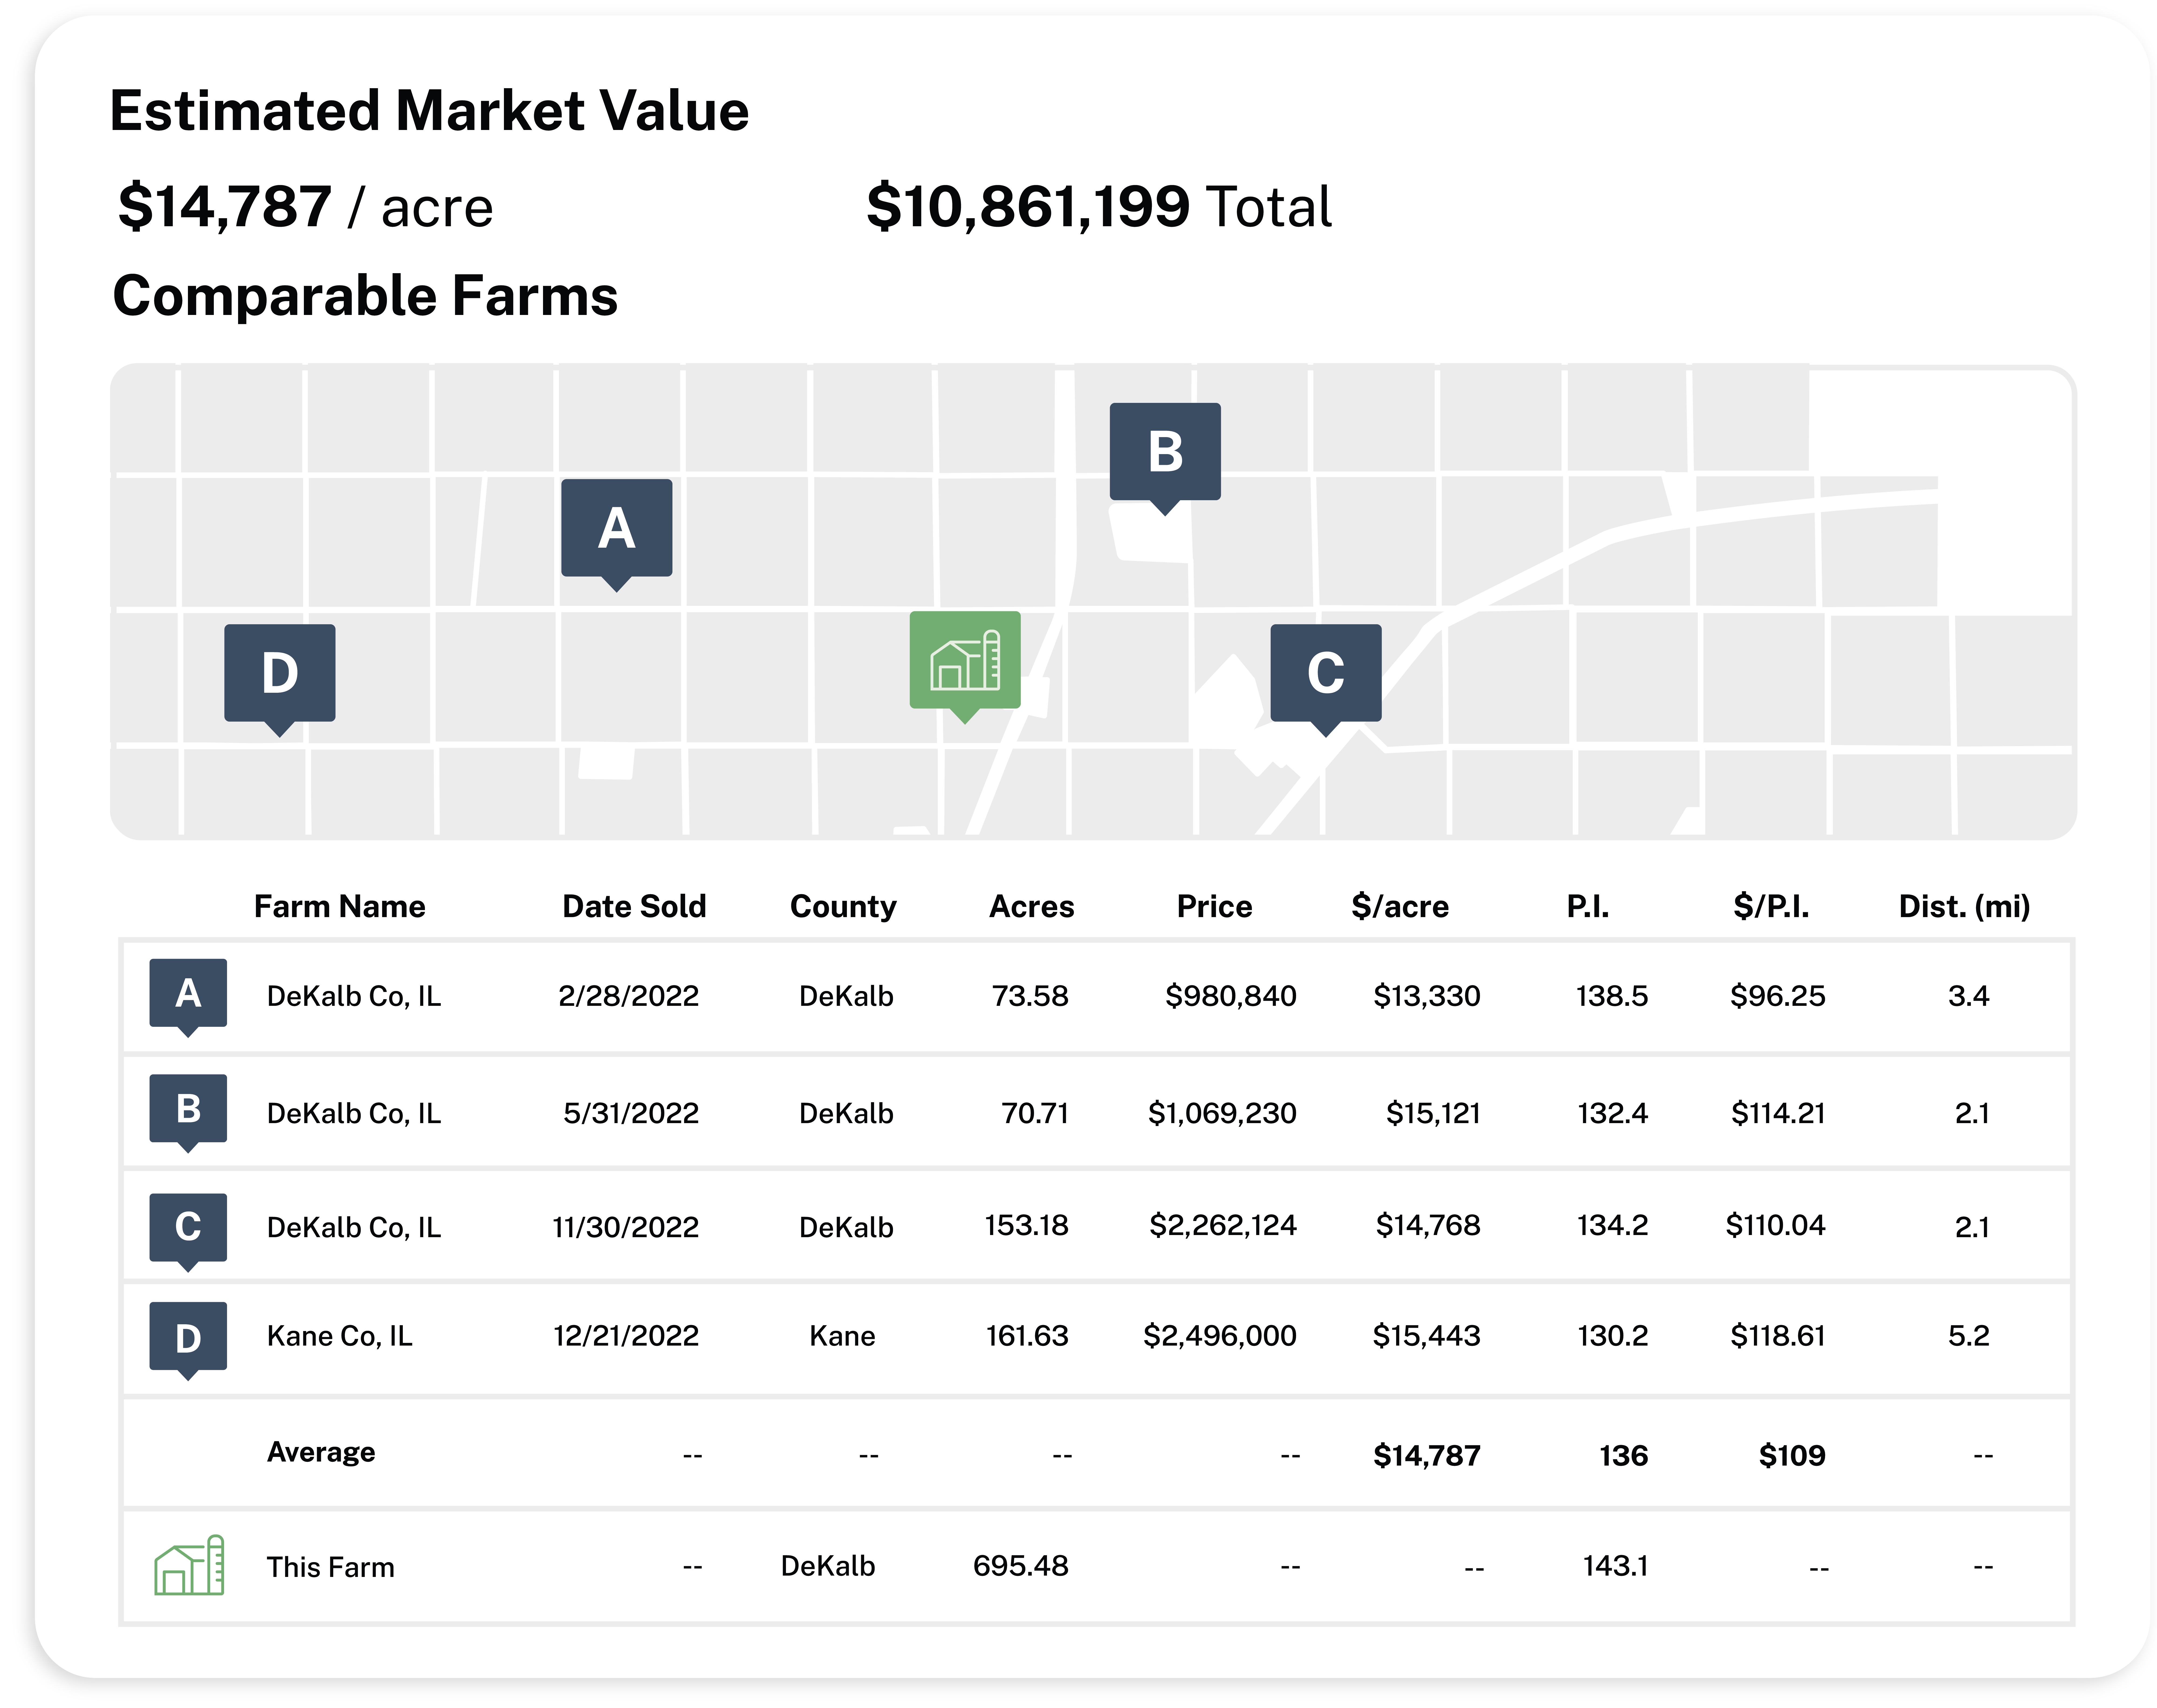This screenshot has height=1708, width=2157.
Task: Click the 2/28/2022 date sold cell
Action: [628, 996]
